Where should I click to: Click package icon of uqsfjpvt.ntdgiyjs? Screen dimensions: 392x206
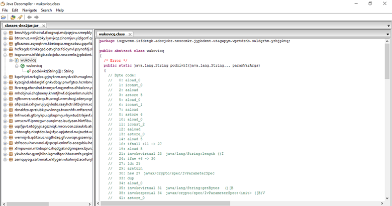click(11, 126)
